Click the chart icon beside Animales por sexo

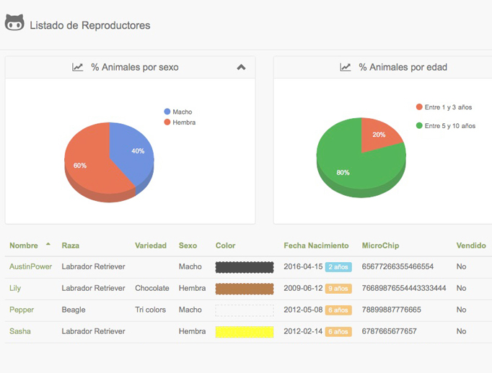78,67
